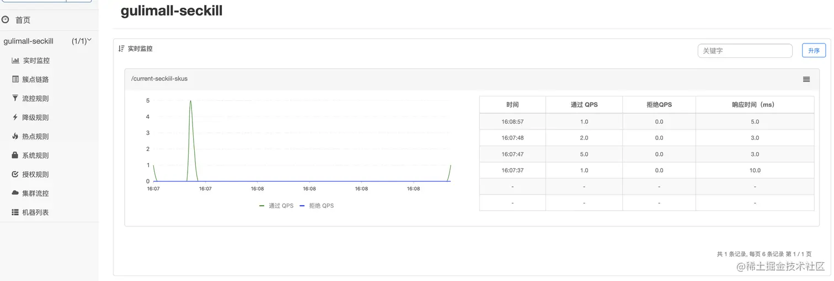Screen dimensions: 834x281
Task: Click the 拒绝QPS column header
Action: 659,105
